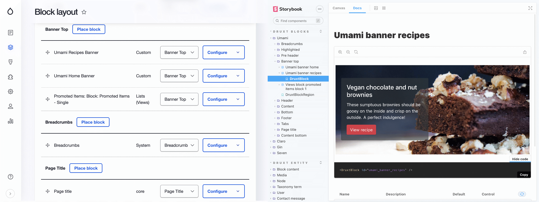The width and height of the screenshot is (539, 202).
Task: Switch to the Canvas tab
Action: (339, 8)
